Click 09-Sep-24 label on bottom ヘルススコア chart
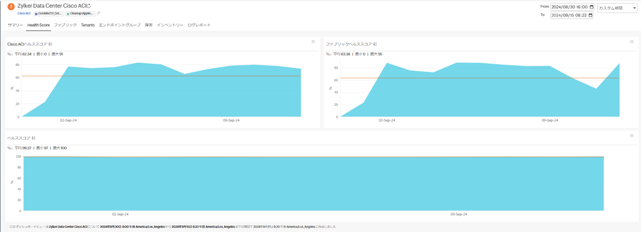This screenshot has width=641, height=232. click(459, 214)
